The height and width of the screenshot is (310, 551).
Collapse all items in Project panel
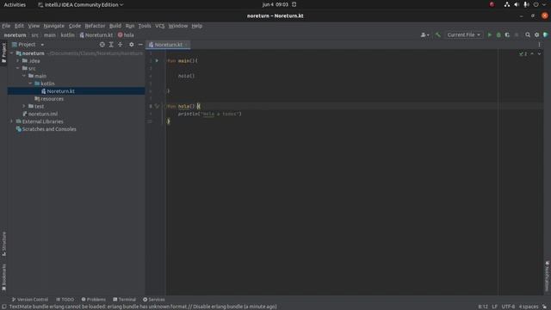pyautogui.click(x=121, y=45)
